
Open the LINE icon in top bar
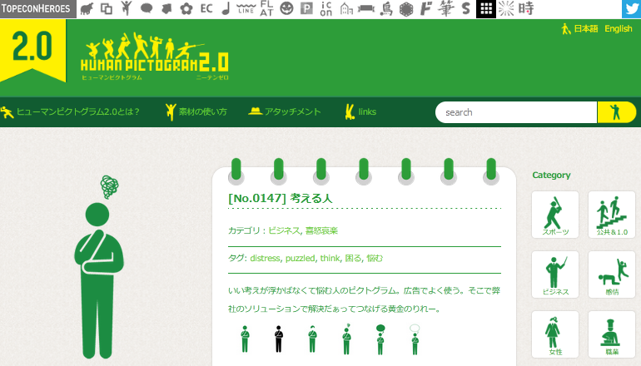pos(246,8)
